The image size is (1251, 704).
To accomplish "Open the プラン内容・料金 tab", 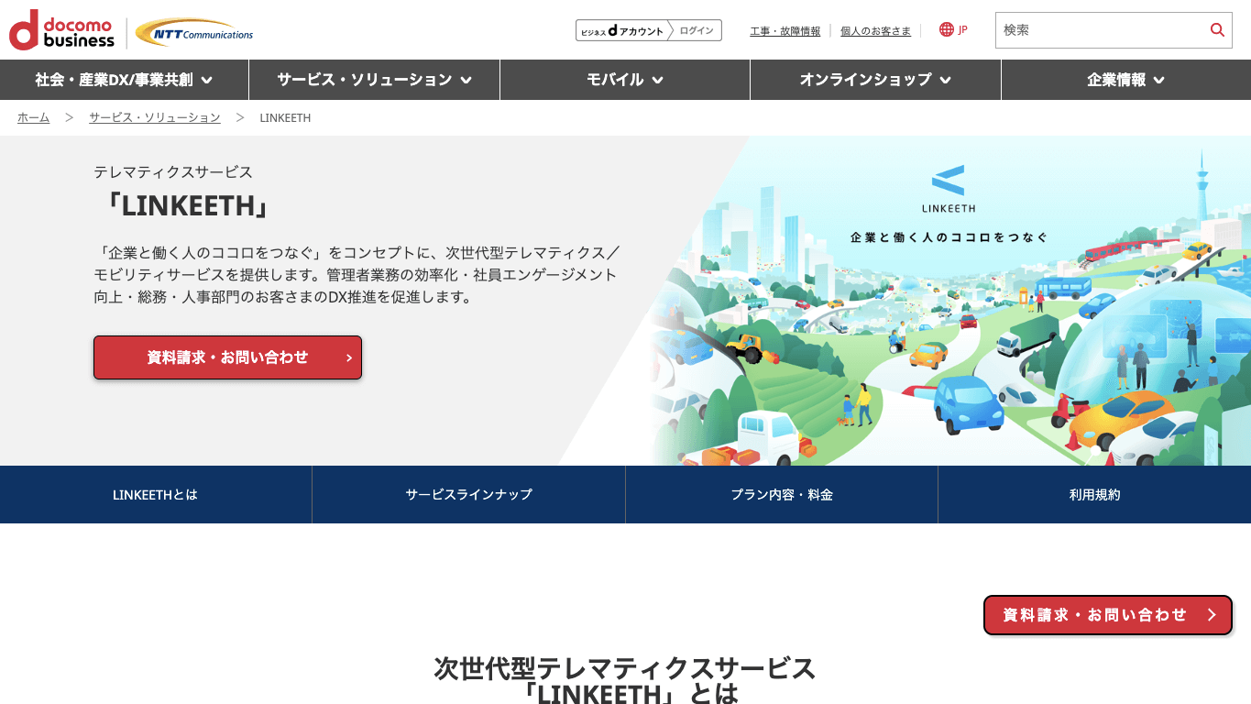I will click(782, 494).
